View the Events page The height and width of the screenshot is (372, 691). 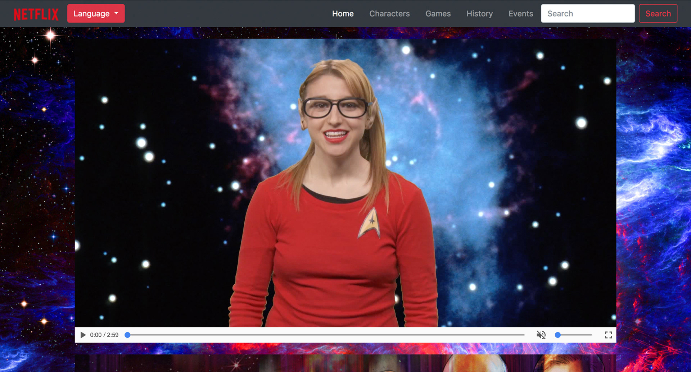(521, 14)
